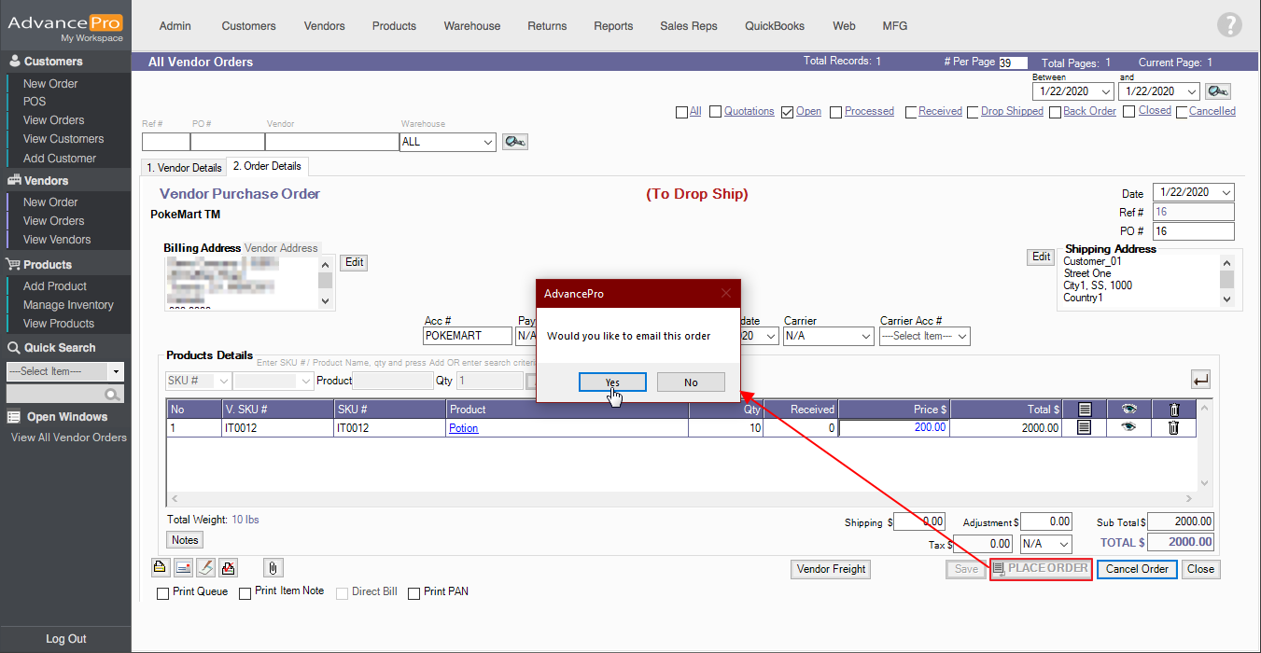This screenshot has height=653, width=1261.
Task: Click the PO # input field
Action: click(1193, 231)
